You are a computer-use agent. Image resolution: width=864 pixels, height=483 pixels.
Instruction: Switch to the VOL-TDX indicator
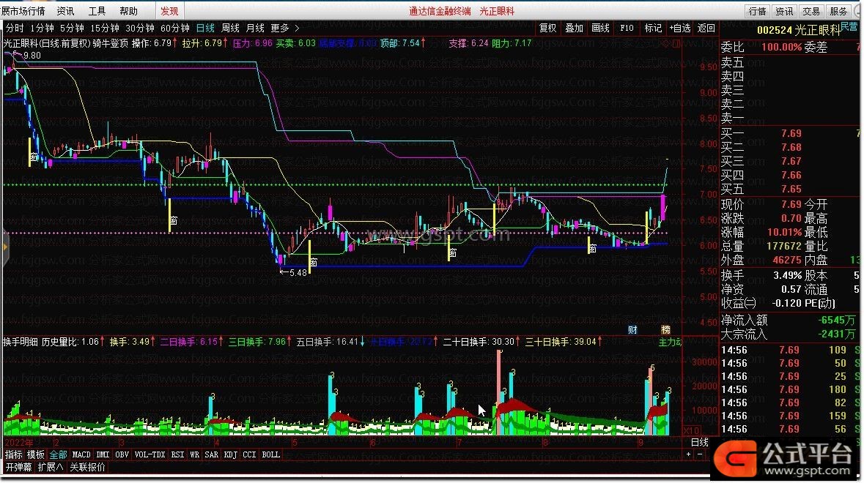(150, 454)
